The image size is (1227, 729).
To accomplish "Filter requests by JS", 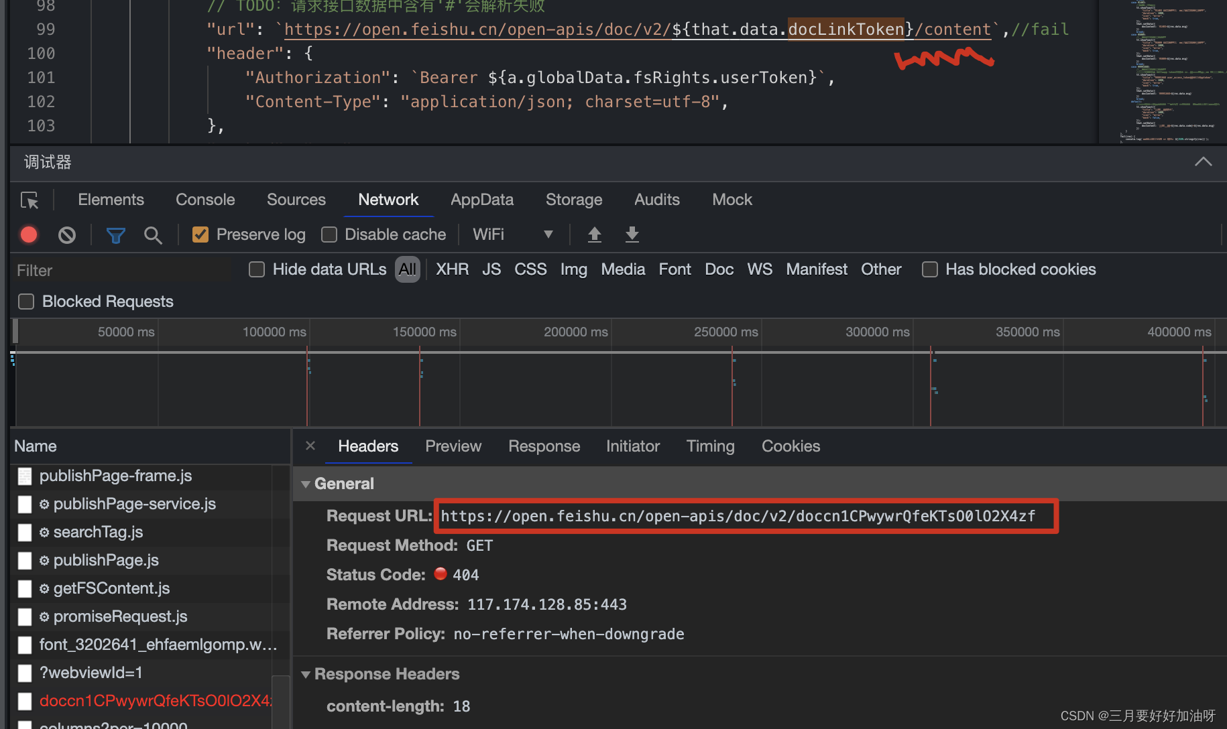I will coord(491,269).
